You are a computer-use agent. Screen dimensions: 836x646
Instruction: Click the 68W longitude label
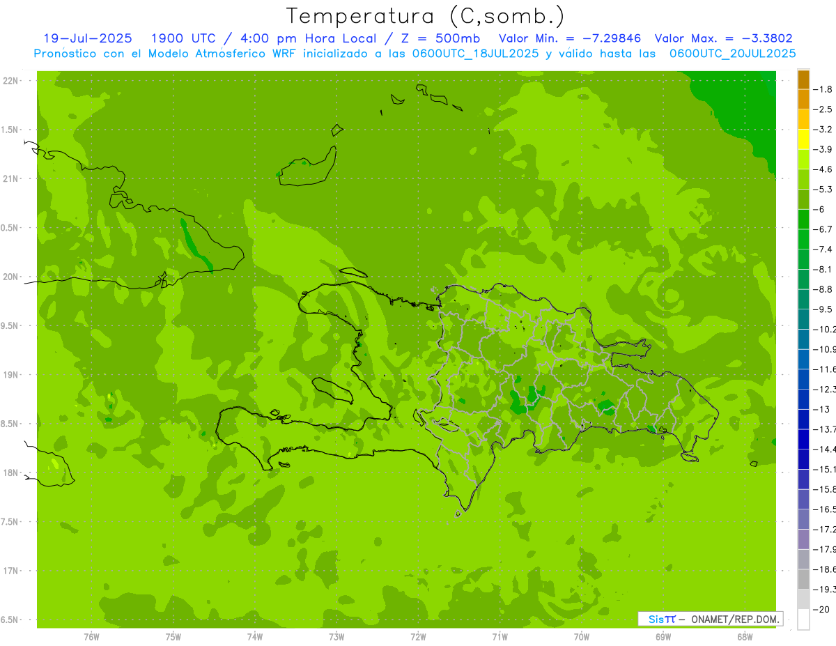(x=745, y=637)
